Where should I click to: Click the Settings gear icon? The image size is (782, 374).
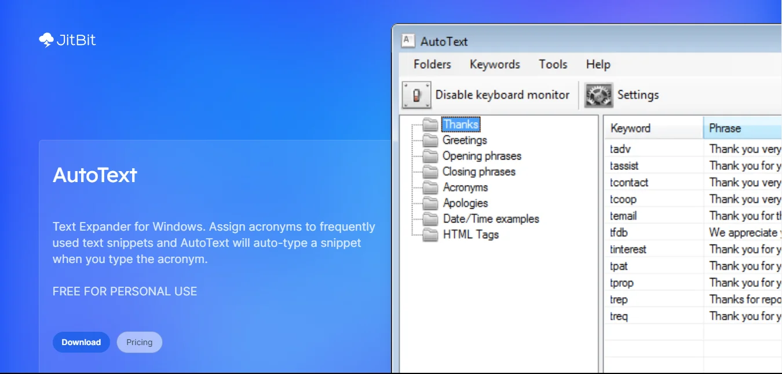[x=598, y=95]
